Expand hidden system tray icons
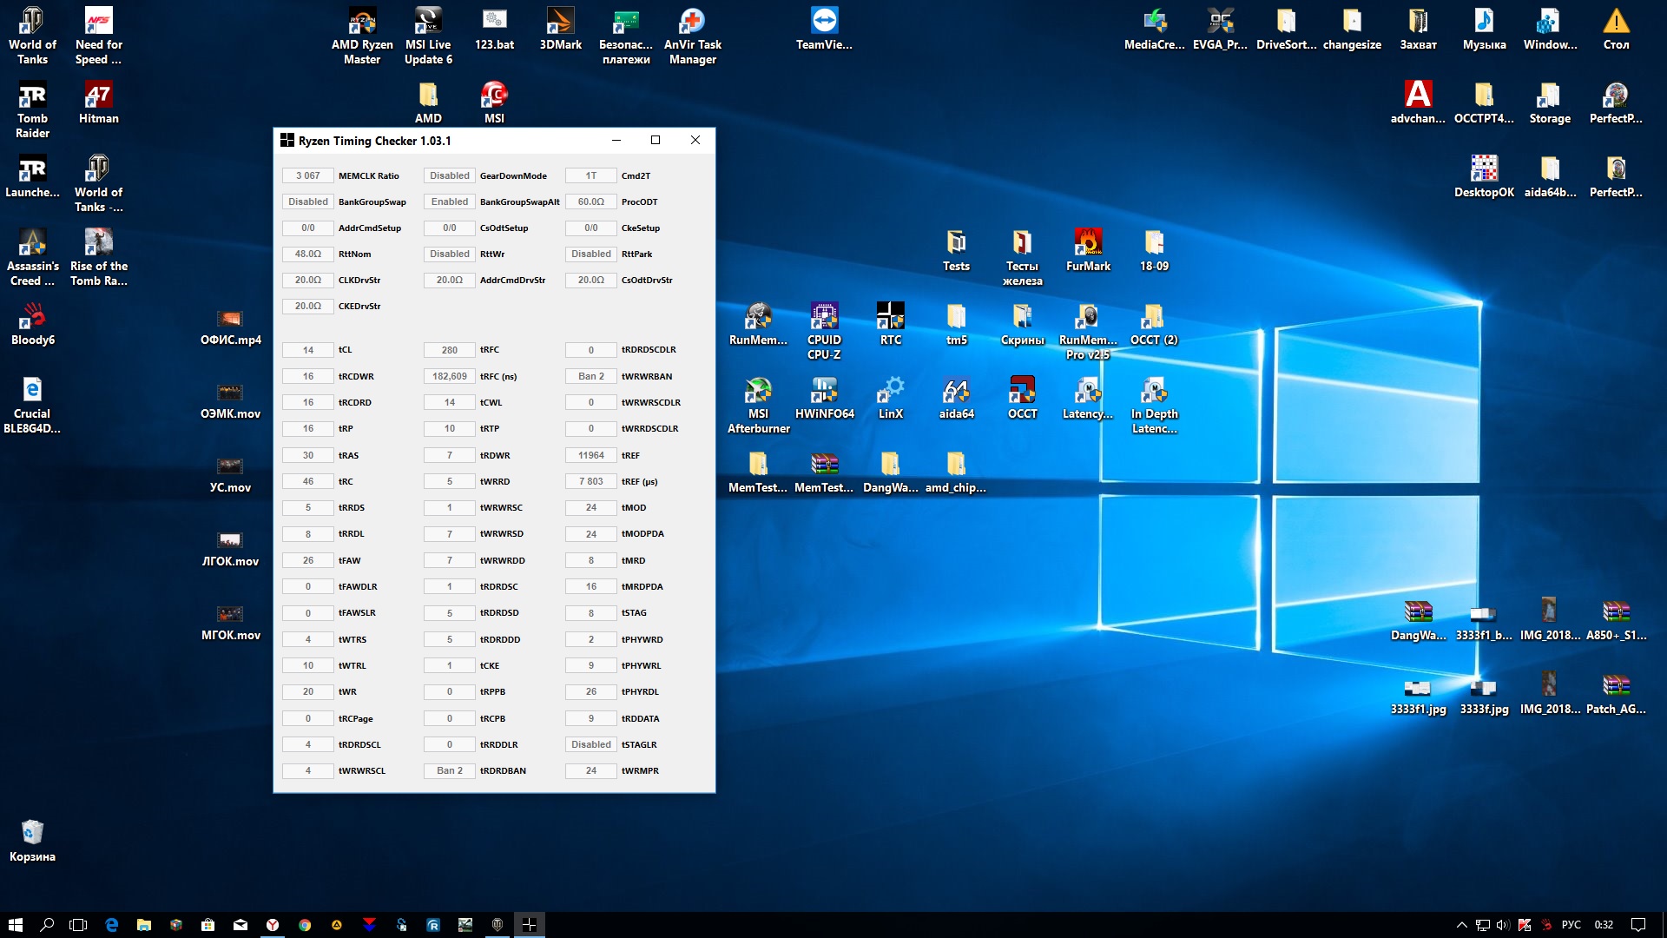The width and height of the screenshot is (1667, 938). tap(1461, 925)
